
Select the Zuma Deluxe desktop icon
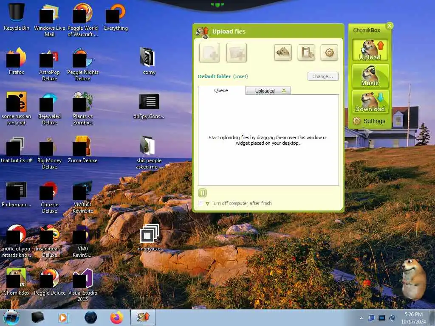tap(83, 149)
